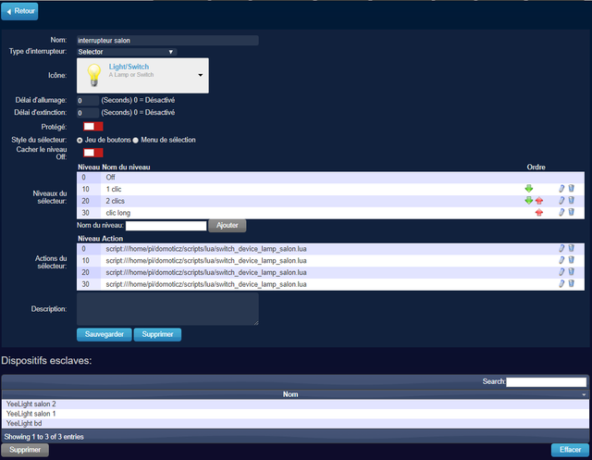Screen dimensions: 592x460
Task: Click the light bulb icon image
Action: coord(94,75)
